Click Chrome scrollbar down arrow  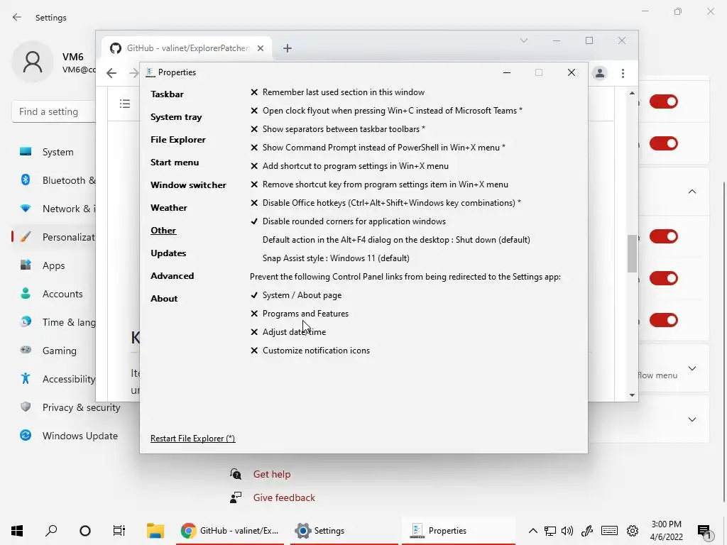pyautogui.click(x=632, y=395)
